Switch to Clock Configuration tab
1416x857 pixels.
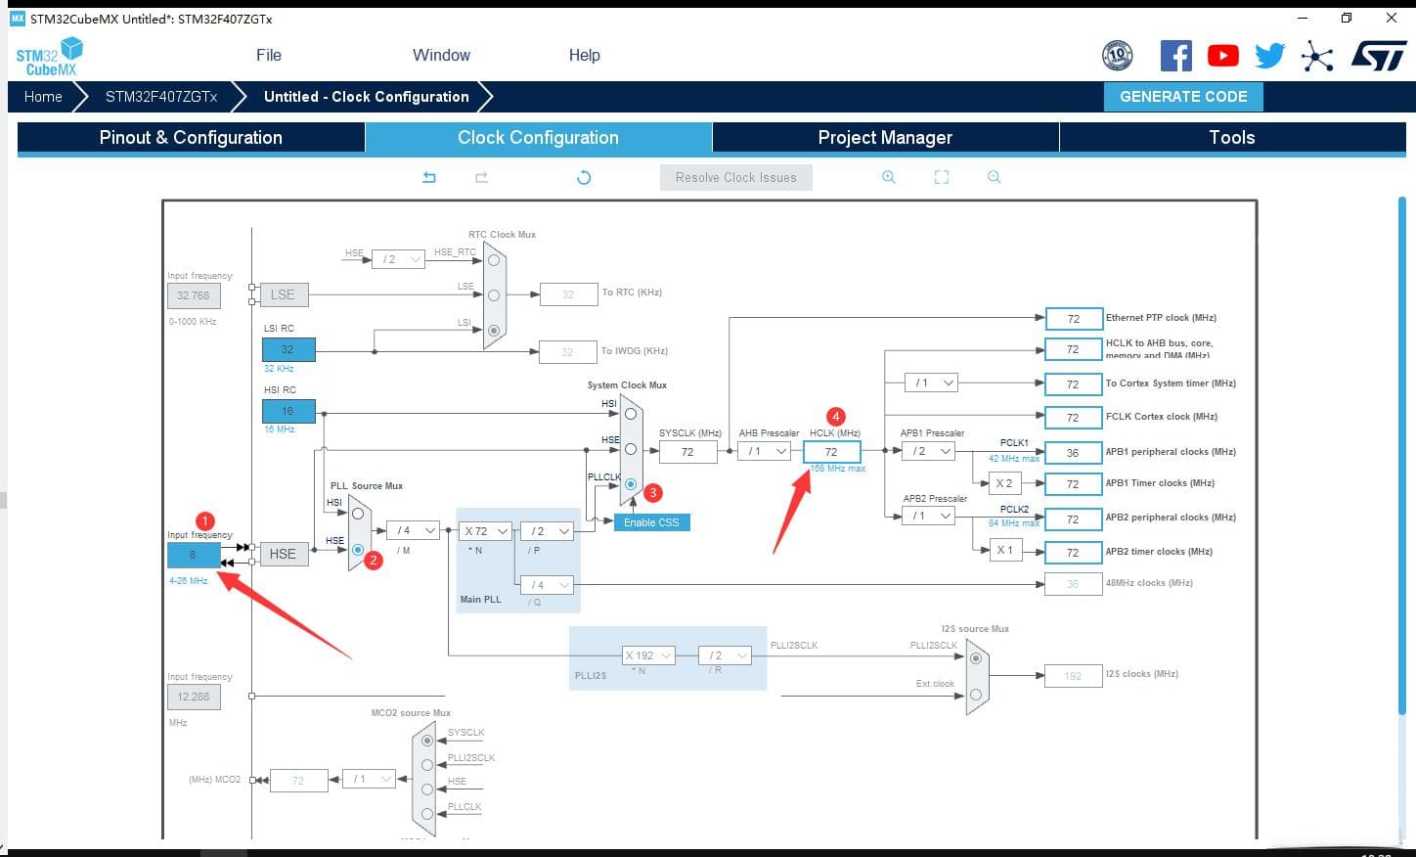pos(538,138)
